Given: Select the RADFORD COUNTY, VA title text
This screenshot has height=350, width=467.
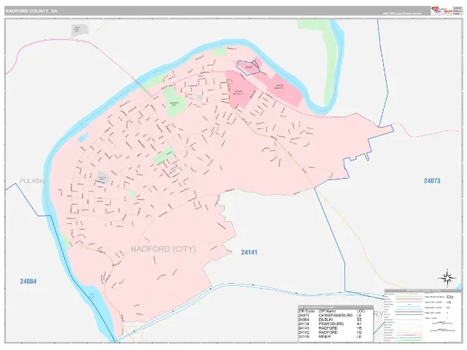Looking at the screenshot, I should [x=31, y=11].
